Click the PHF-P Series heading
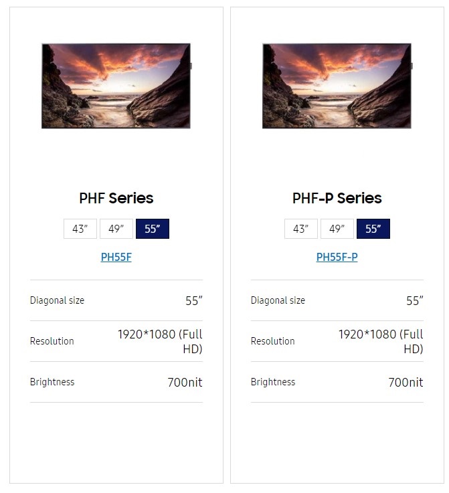 337,198
